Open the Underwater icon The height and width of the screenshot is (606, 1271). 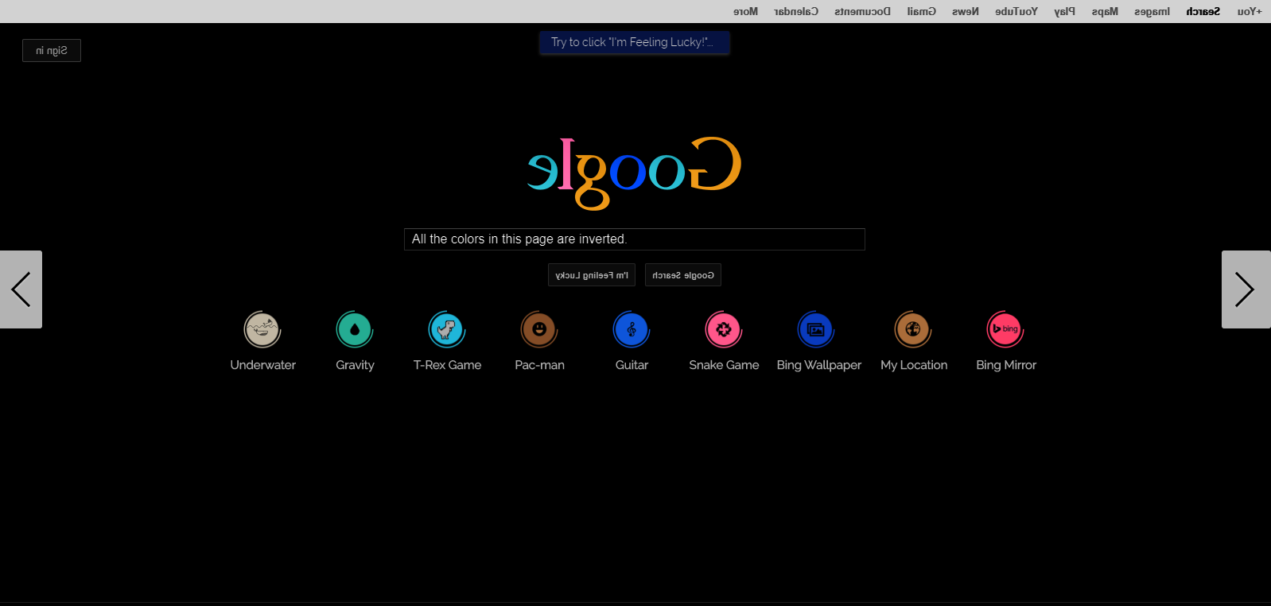click(x=262, y=329)
